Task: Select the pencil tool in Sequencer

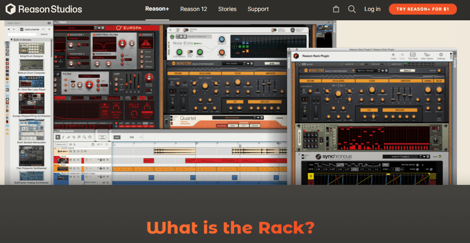Action: point(63,137)
